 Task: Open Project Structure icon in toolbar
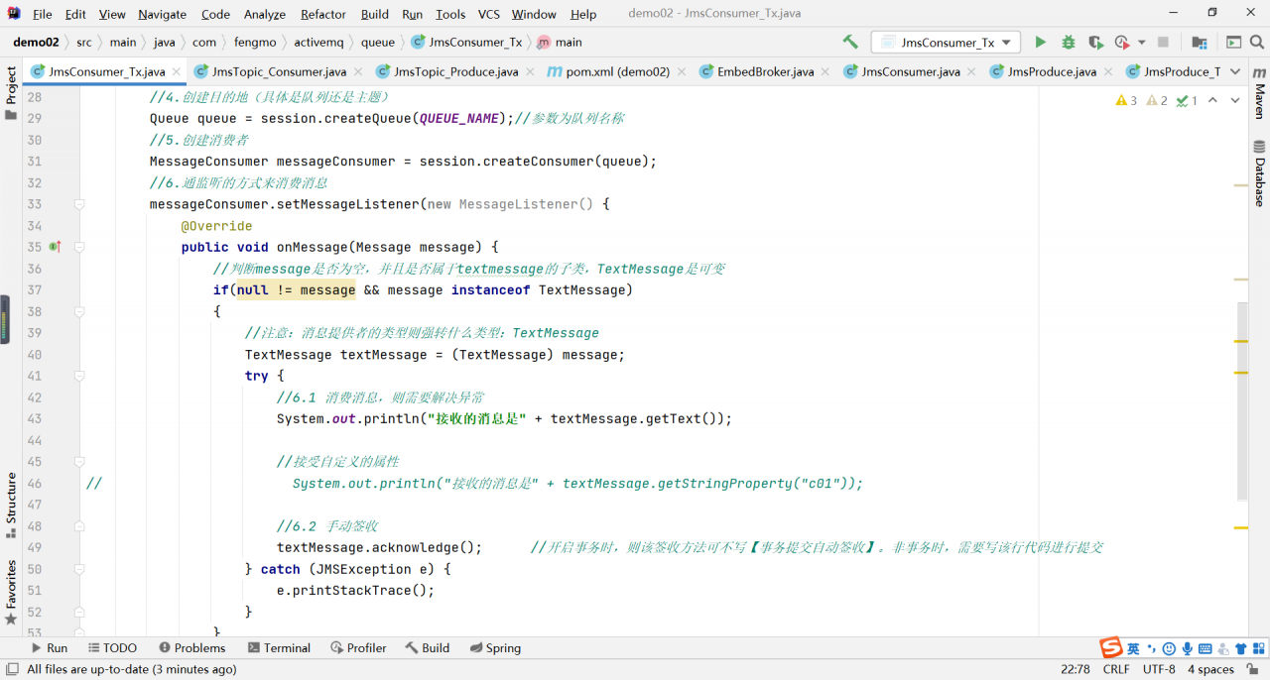point(1200,43)
